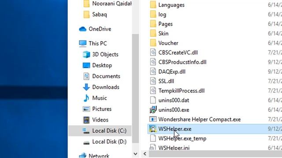Select the file name SSL.dll
This screenshot has width=282, height=158.
click(166, 81)
